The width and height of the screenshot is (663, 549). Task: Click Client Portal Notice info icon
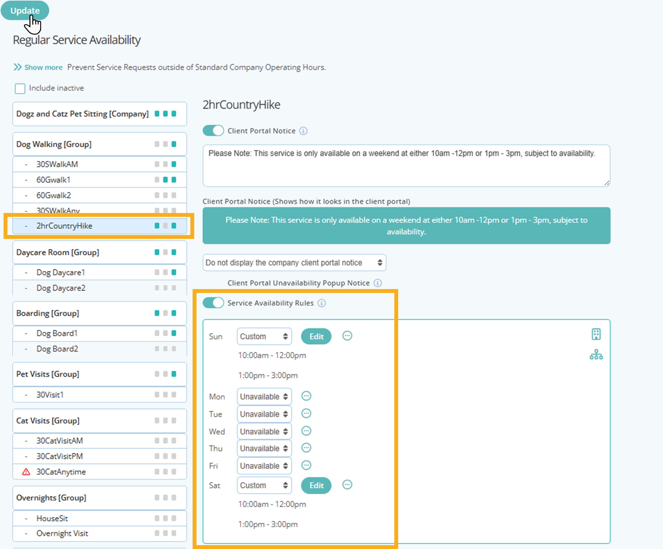click(x=303, y=131)
